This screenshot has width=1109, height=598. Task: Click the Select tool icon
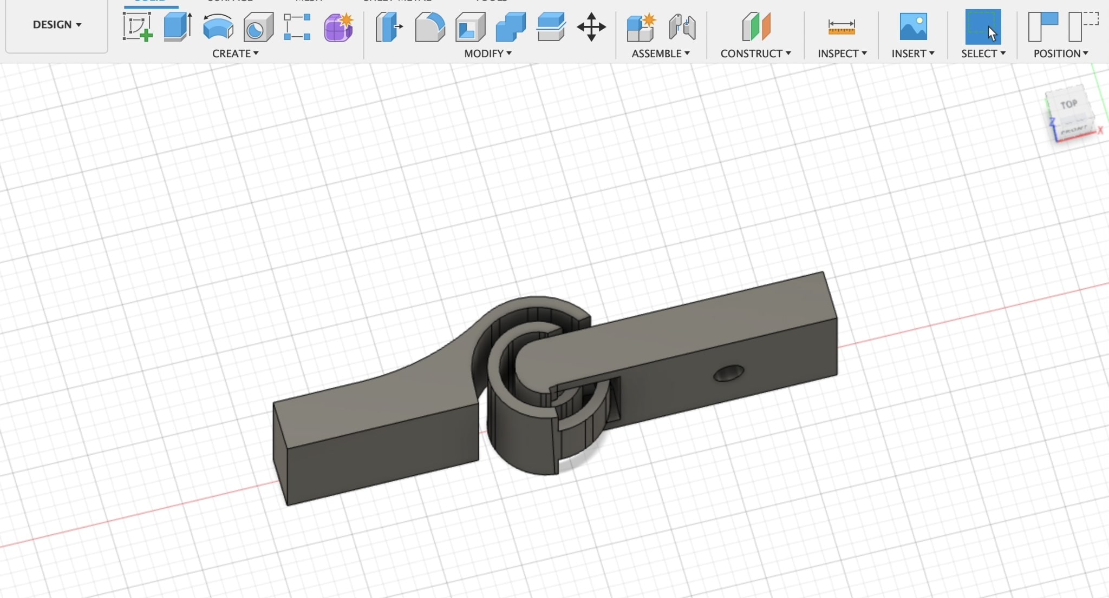tap(983, 26)
